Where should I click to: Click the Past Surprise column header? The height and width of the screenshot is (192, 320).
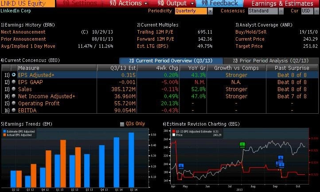(292, 68)
